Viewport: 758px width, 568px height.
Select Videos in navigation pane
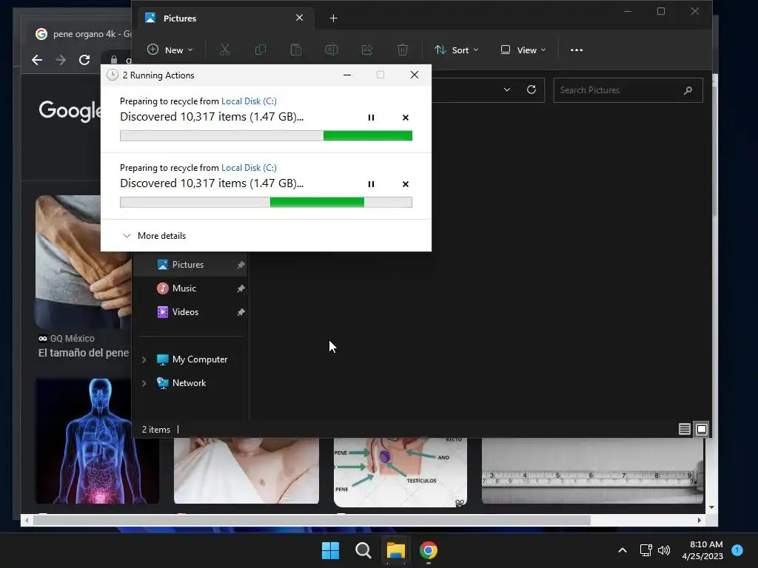(185, 312)
